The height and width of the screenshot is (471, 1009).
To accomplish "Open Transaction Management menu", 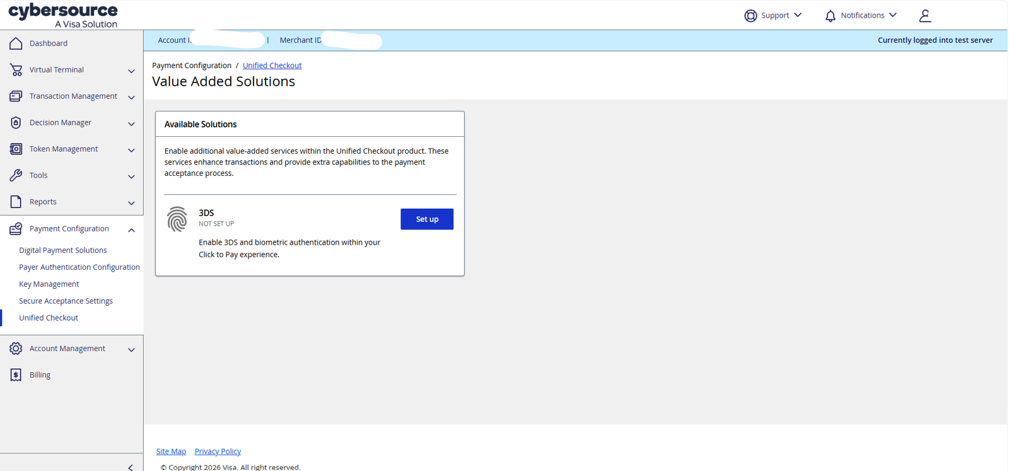I will coord(73,96).
